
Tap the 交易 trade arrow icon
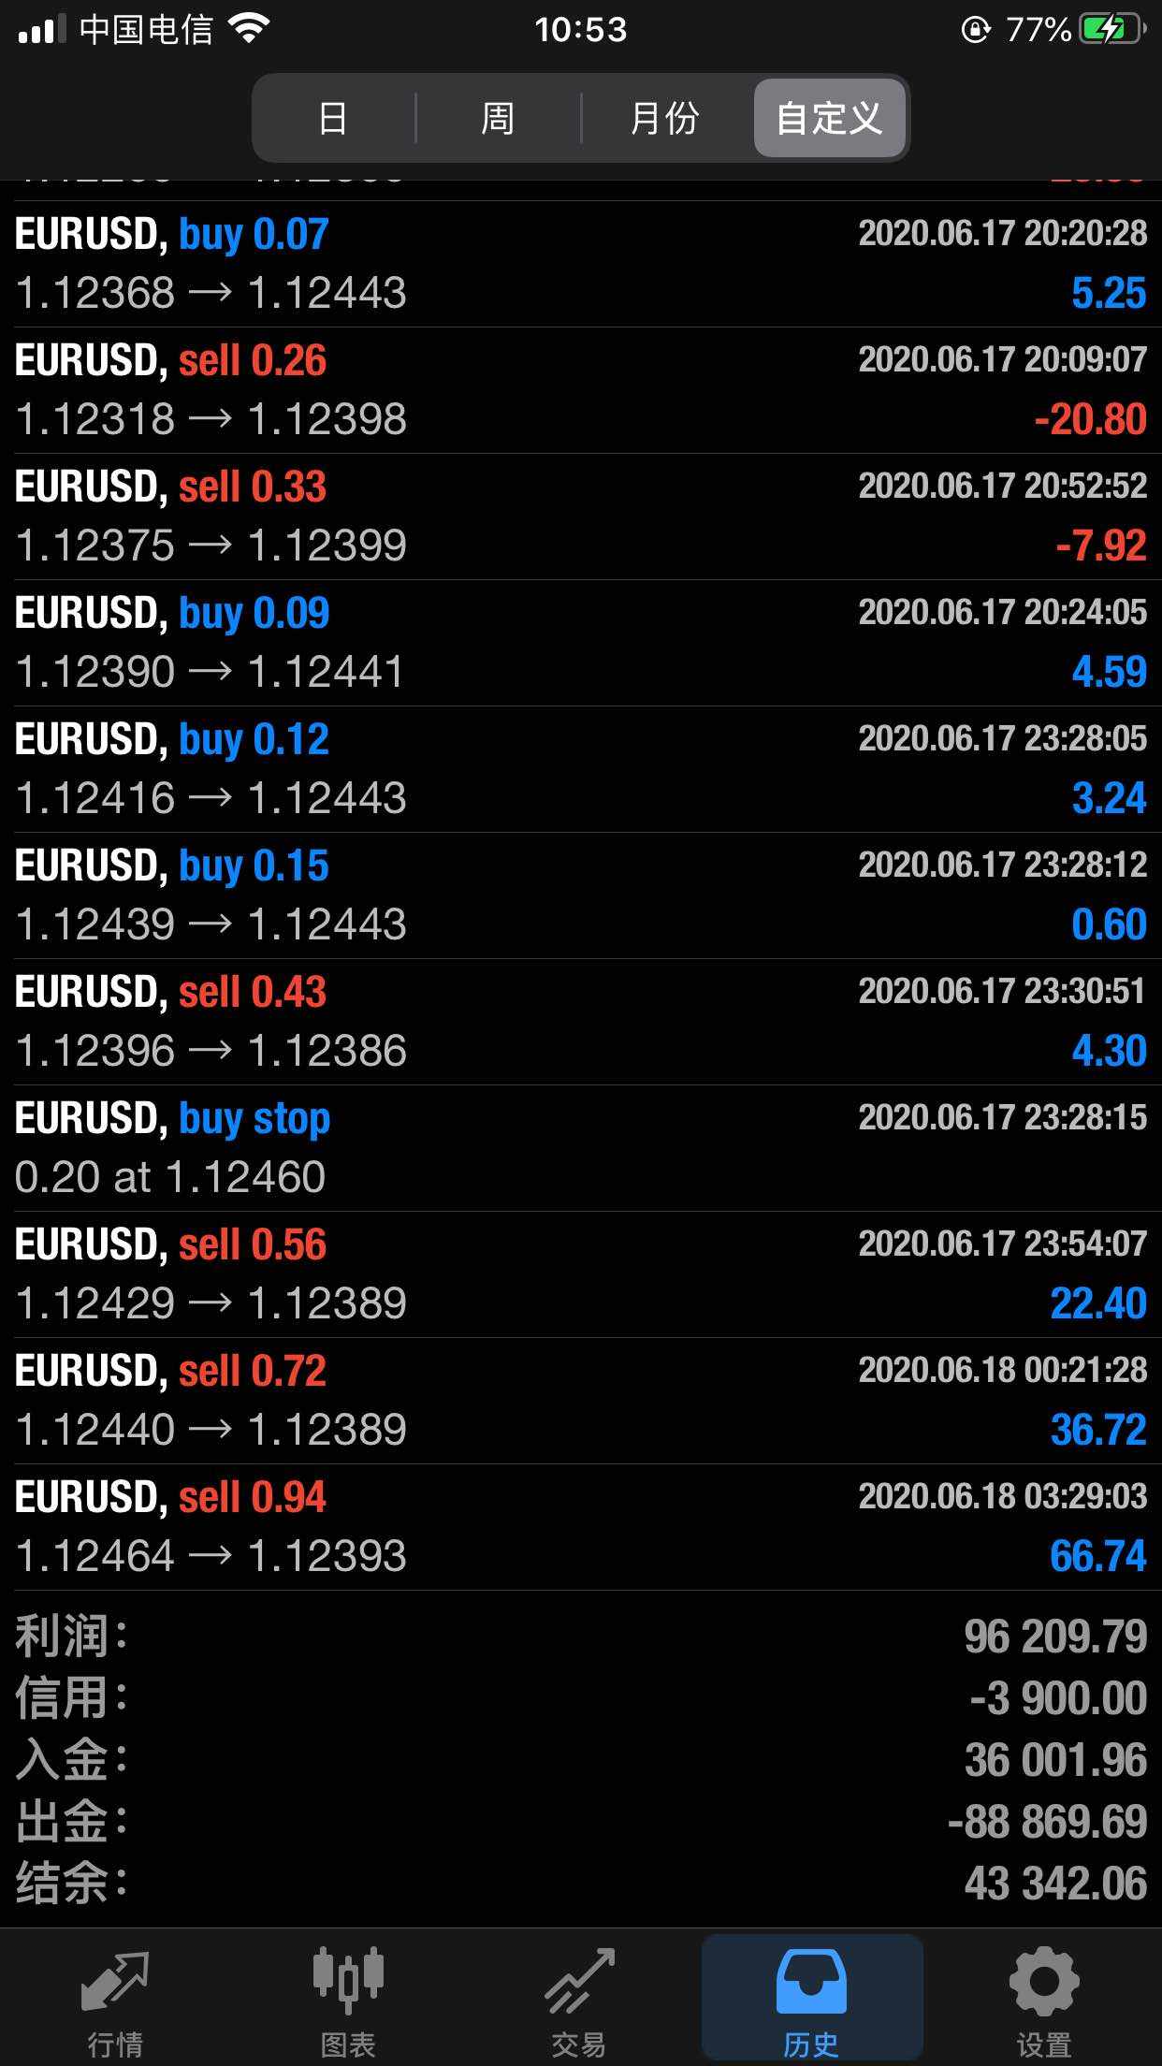pyautogui.click(x=579, y=1980)
